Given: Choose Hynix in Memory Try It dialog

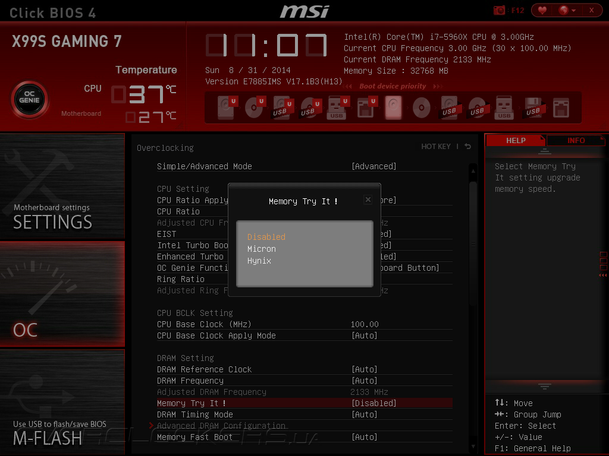Looking at the screenshot, I should (259, 261).
